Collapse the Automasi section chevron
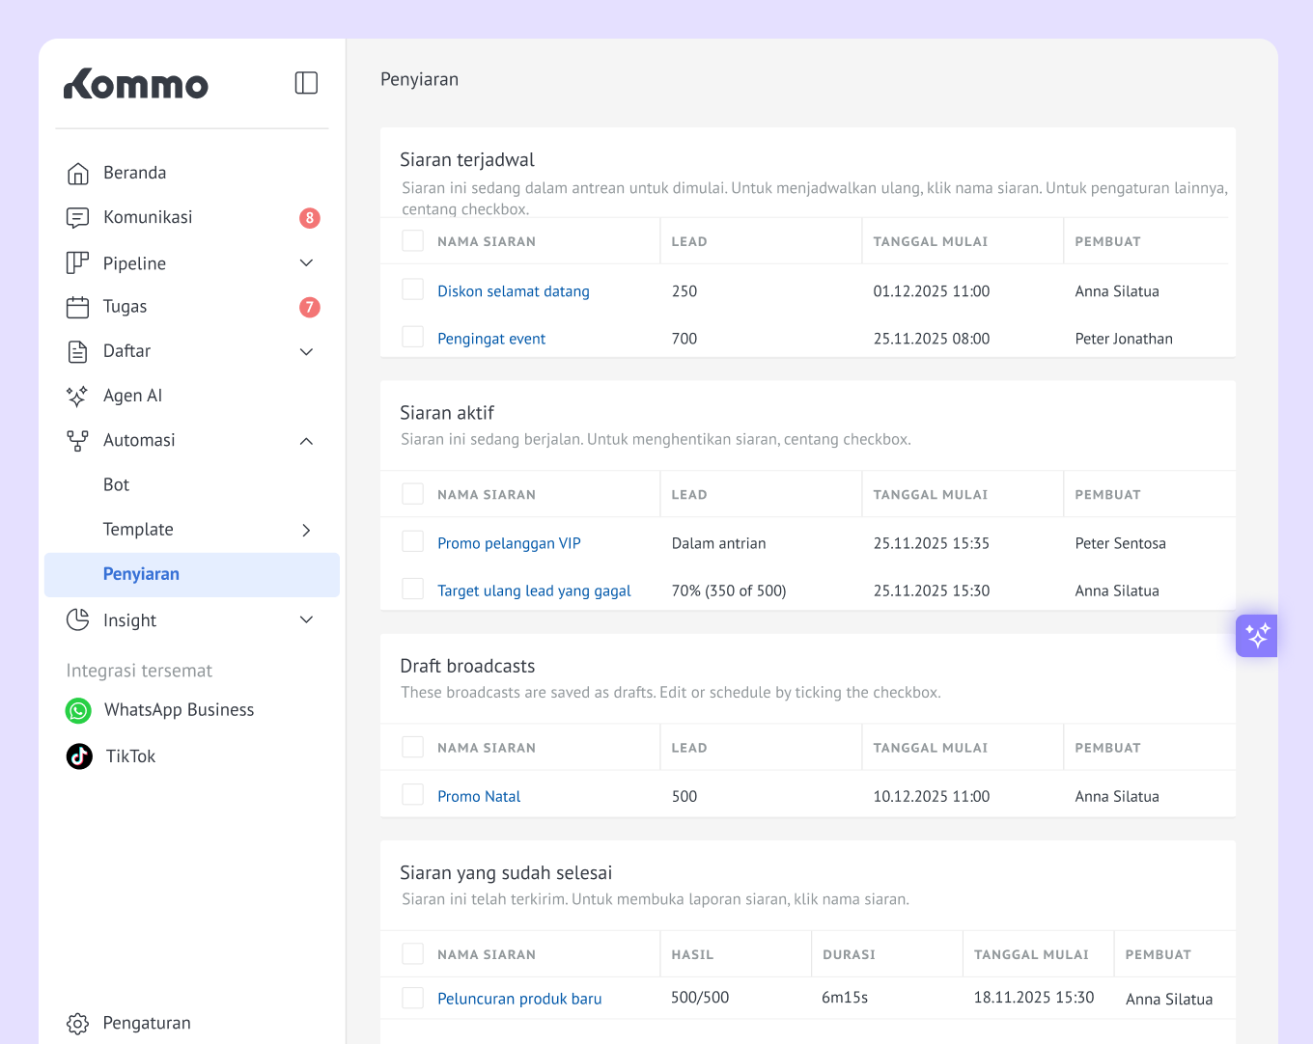This screenshot has width=1313, height=1044. click(306, 441)
